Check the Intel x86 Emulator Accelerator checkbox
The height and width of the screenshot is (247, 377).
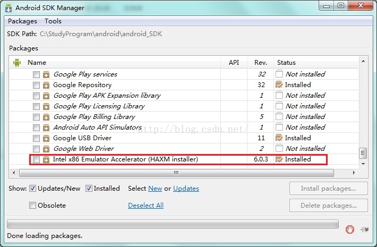point(36,159)
